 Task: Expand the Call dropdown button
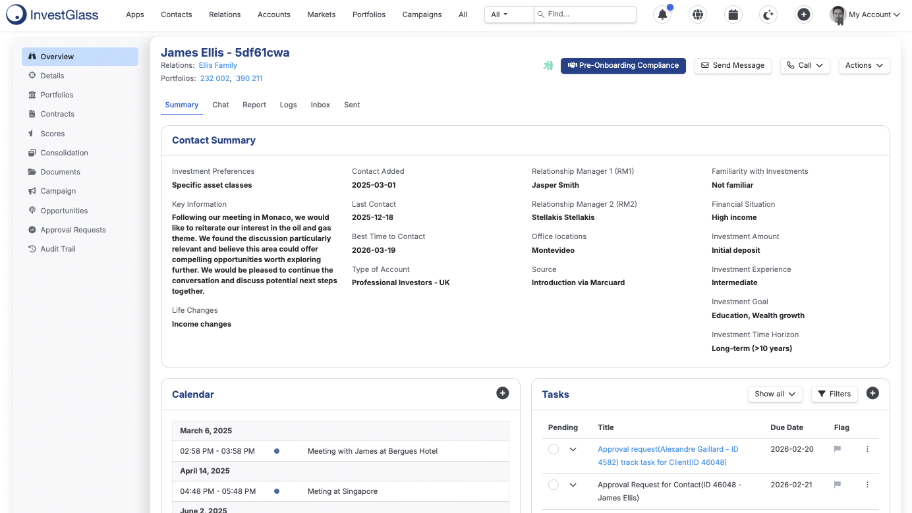tap(805, 65)
